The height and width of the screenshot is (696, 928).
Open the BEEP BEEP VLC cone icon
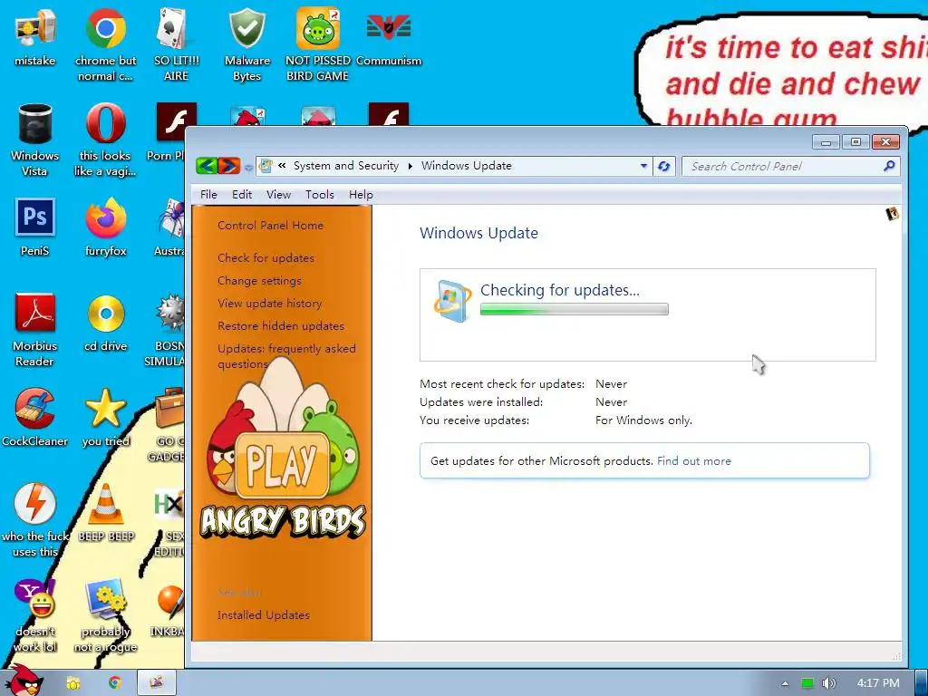105,513
